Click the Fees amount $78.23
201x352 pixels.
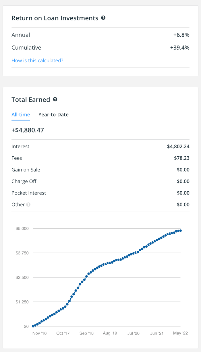click(x=181, y=158)
